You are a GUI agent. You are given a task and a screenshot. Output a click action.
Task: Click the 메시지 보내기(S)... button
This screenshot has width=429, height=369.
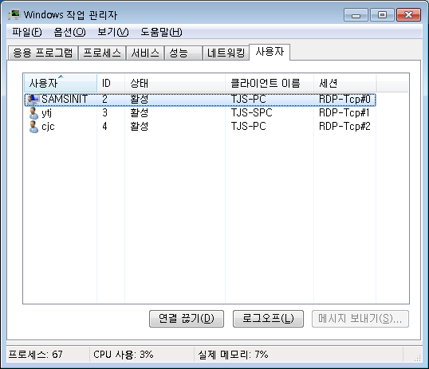[360, 319]
